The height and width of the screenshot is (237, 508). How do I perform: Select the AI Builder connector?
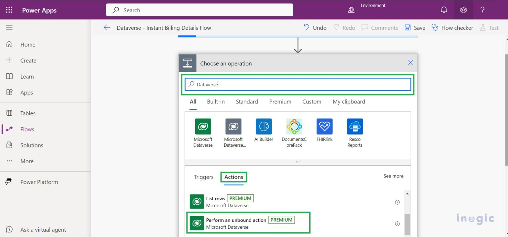(264, 130)
